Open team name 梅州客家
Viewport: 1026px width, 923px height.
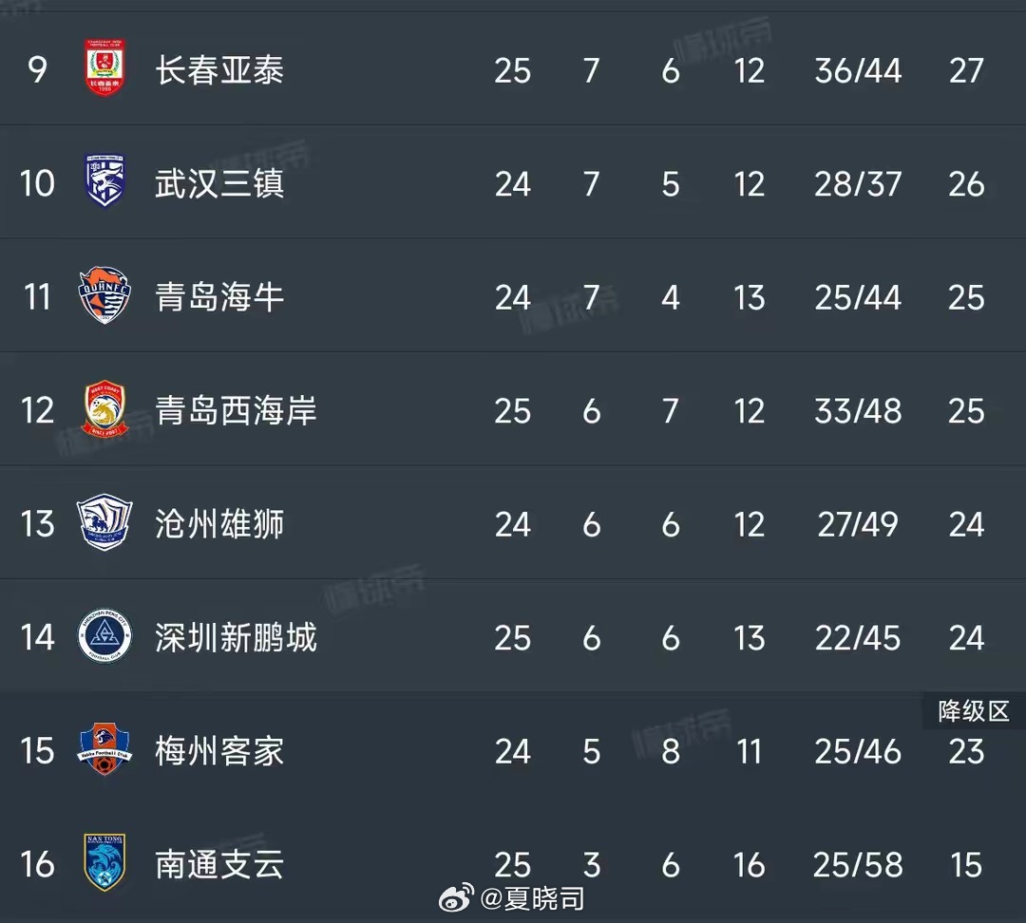[219, 751]
